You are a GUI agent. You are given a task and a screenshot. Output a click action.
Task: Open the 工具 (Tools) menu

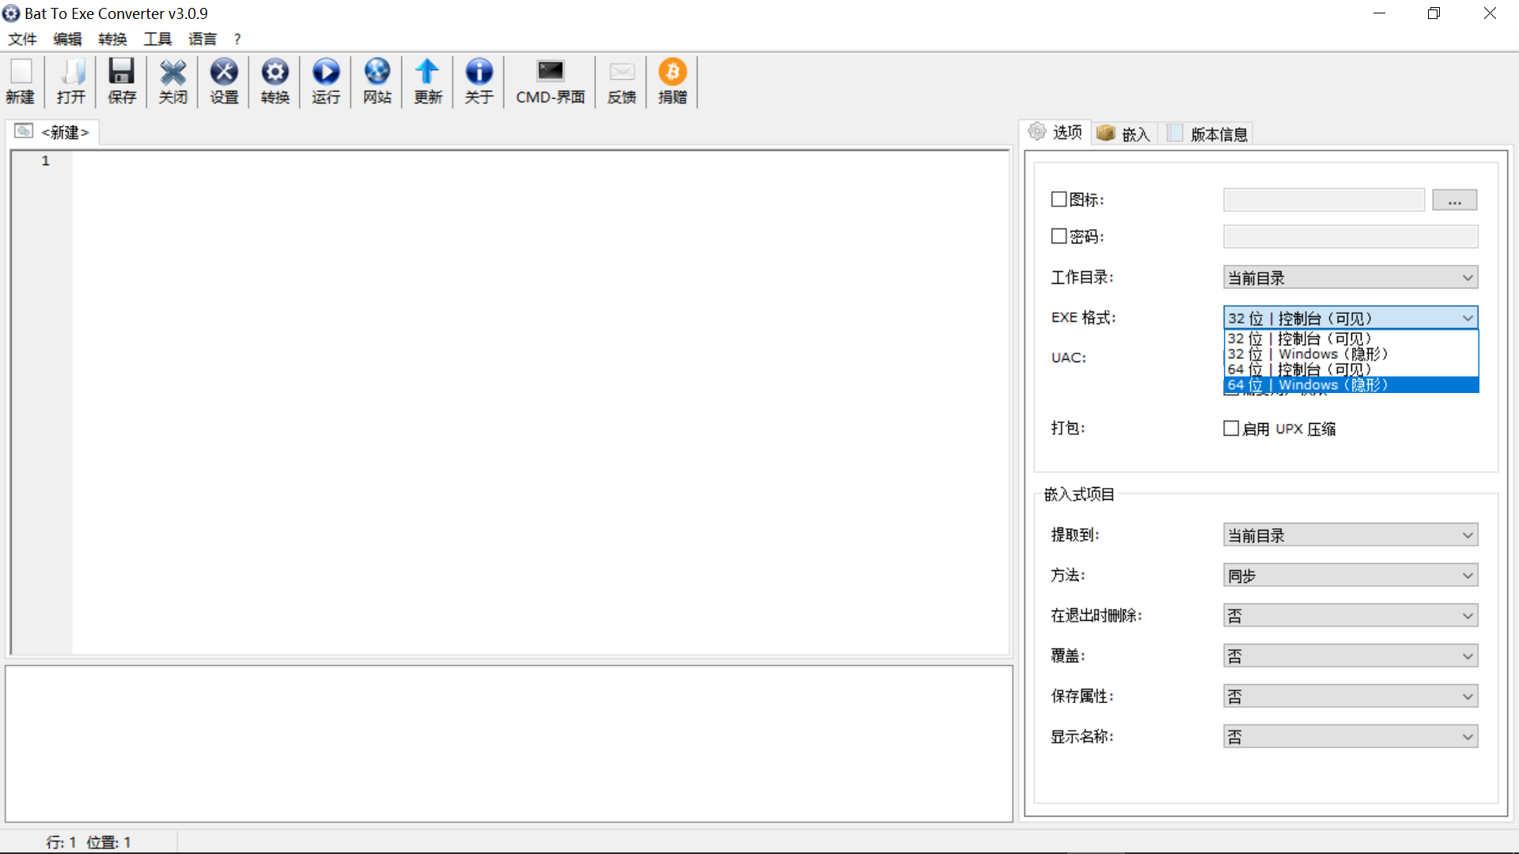coord(157,39)
